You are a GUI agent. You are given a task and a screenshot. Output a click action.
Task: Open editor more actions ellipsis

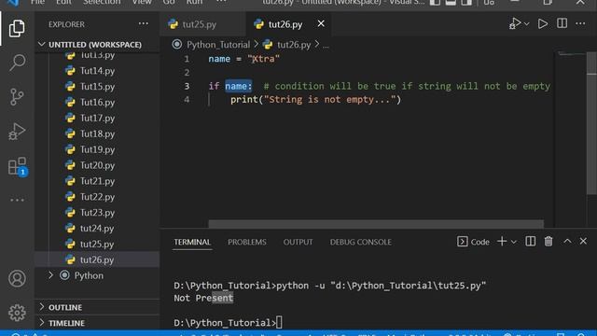coord(580,23)
